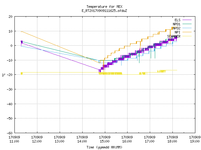This screenshot has width=201, height=150.
Task: Click the NPI legend label
Action: 177,32
